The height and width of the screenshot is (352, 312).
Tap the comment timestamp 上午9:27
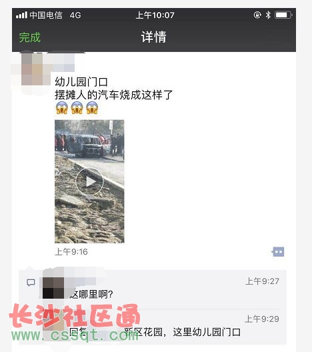point(262,281)
